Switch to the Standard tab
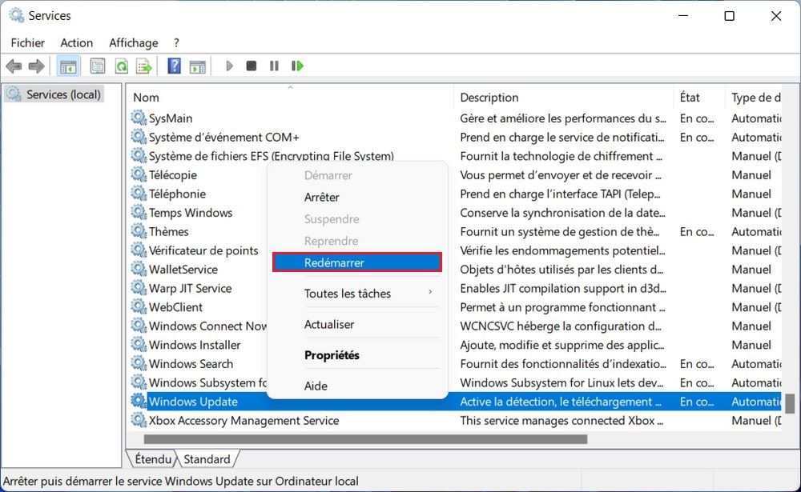 pos(207,459)
